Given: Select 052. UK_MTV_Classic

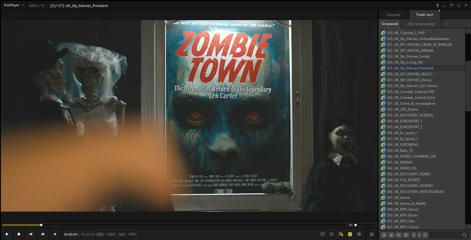Looking at the screenshot, I should pos(422,227).
